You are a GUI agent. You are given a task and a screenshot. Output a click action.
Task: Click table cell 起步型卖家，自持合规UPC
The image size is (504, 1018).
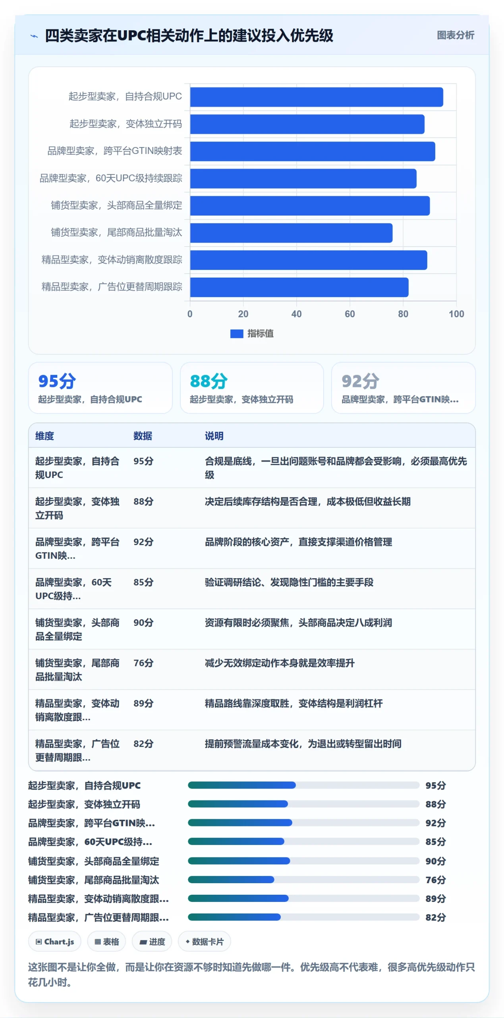click(x=77, y=468)
